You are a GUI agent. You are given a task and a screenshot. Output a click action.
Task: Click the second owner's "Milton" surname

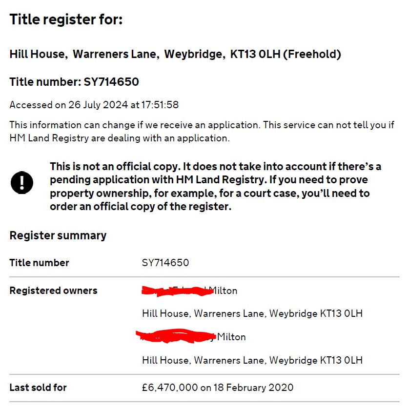point(231,337)
